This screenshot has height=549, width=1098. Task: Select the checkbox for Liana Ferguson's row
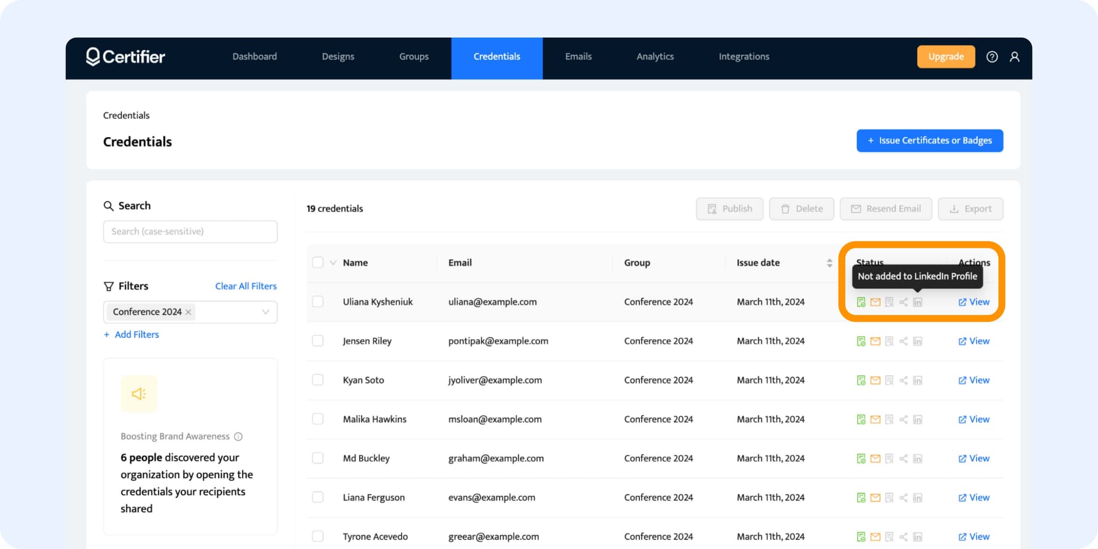pyautogui.click(x=318, y=497)
